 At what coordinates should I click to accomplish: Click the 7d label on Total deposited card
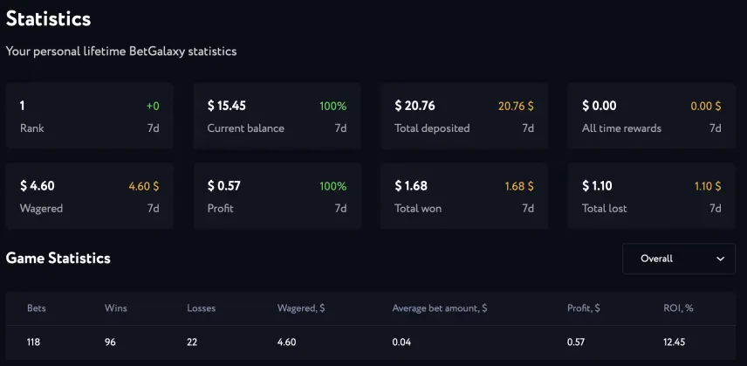pyautogui.click(x=527, y=128)
